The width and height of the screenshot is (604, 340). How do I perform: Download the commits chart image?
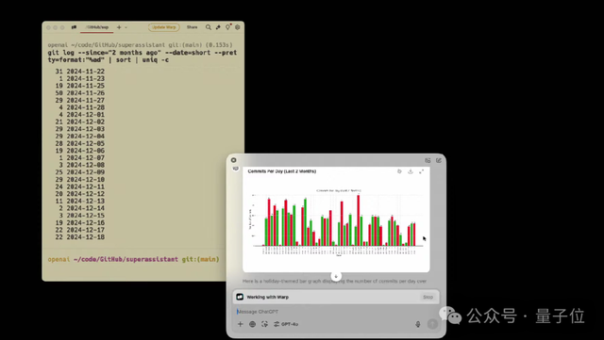tap(411, 171)
